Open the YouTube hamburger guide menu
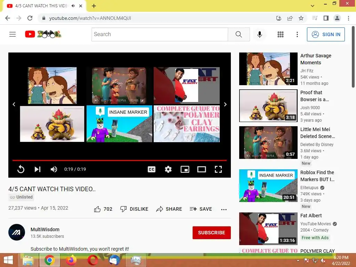The height and width of the screenshot is (267, 356). (13, 34)
